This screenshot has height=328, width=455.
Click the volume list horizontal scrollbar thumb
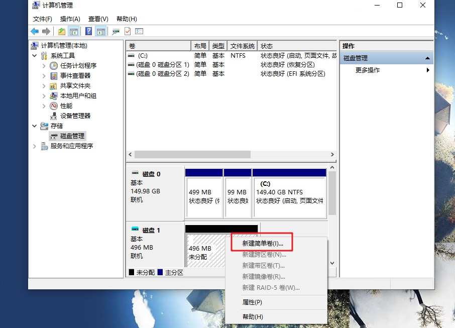tap(192, 154)
